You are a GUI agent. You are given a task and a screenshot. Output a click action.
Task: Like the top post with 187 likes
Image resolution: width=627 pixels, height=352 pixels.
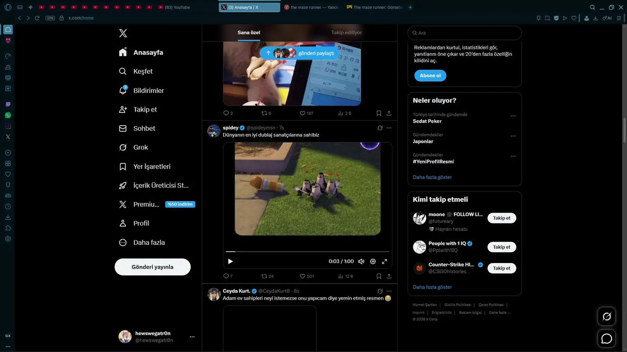coord(307,113)
